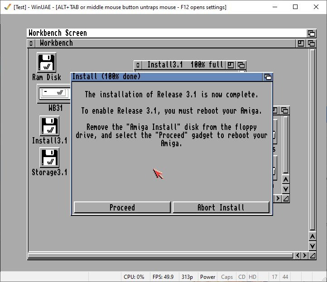This screenshot has height=282, width=327.
Task: Close the Workbench window via close gadget
Action: 31,43
